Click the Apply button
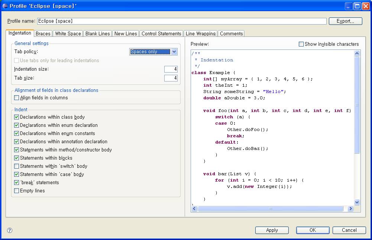 pyautogui.click(x=272, y=230)
